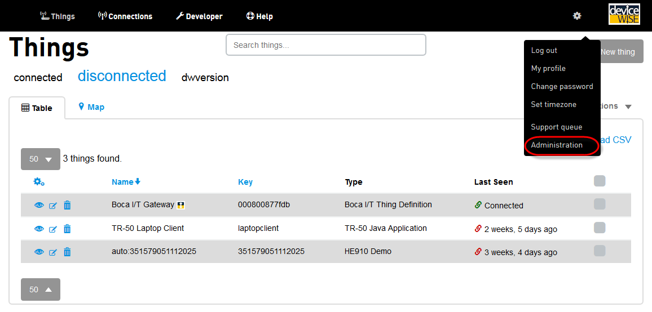This screenshot has height=312, width=652.
Task: Open the bottom 50 page-size dropdown
Action: coord(41,289)
